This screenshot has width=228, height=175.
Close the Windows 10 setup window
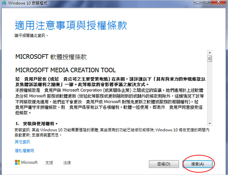click(219, 2)
